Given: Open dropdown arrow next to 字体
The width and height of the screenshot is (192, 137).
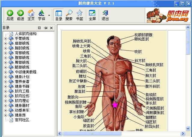Looking at the screenshot, I should [x=49, y=15].
